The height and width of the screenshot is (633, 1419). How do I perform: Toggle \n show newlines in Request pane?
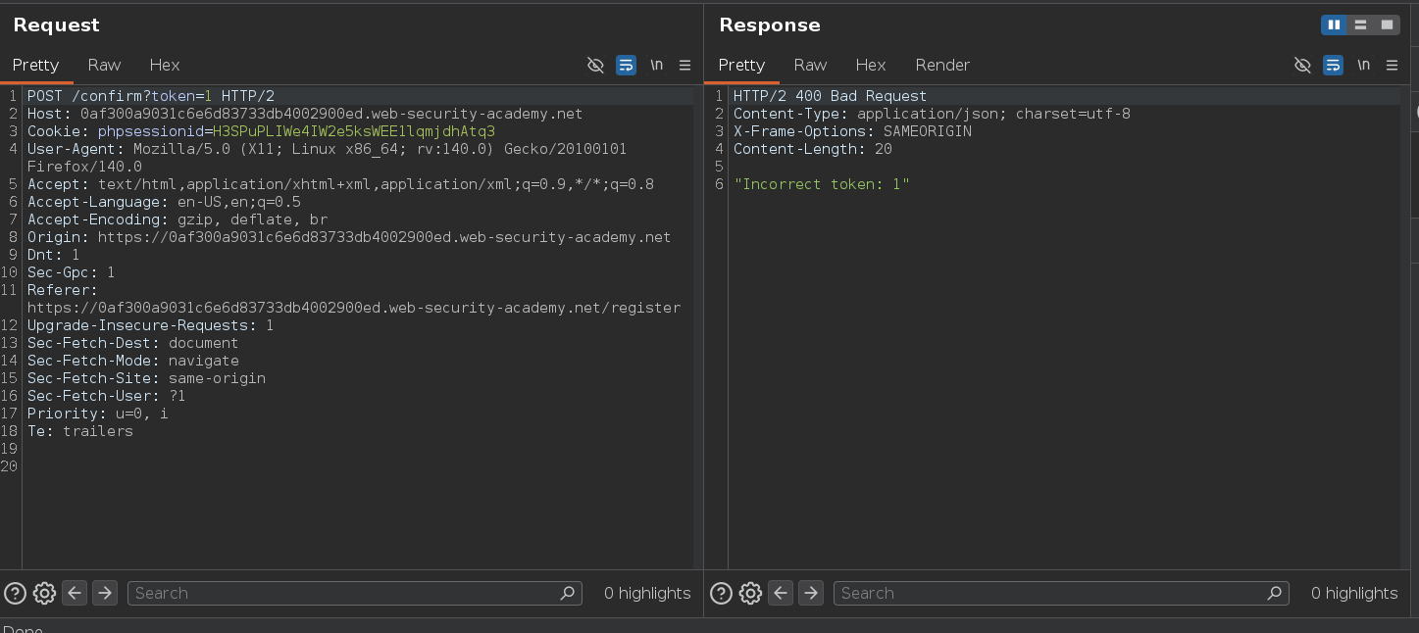click(x=656, y=65)
